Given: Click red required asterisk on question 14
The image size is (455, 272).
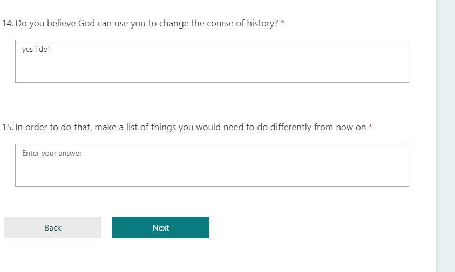Looking at the screenshot, I should click(283, 24).
